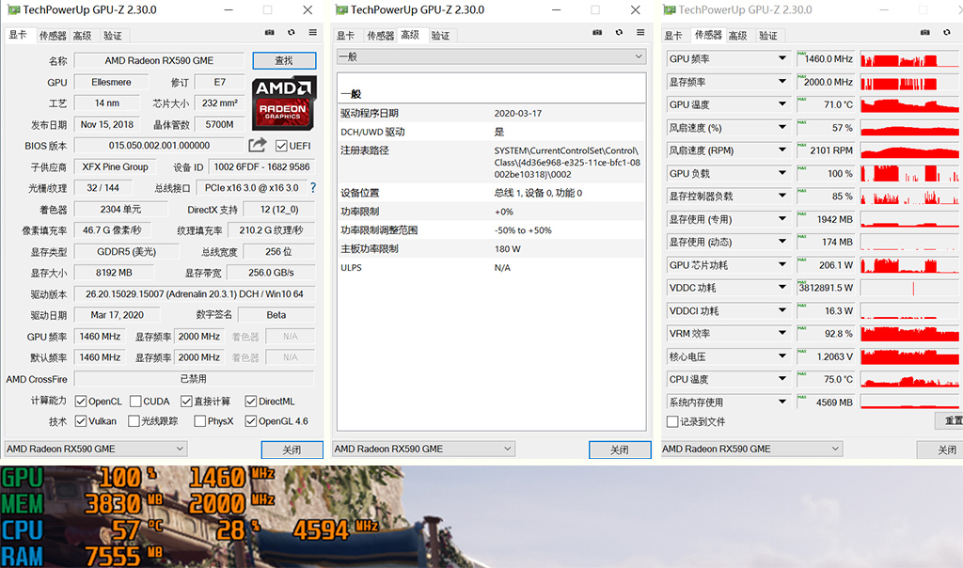
Task: Click the 重置 reset button in the sensors window
Action: tap(952, 421)
